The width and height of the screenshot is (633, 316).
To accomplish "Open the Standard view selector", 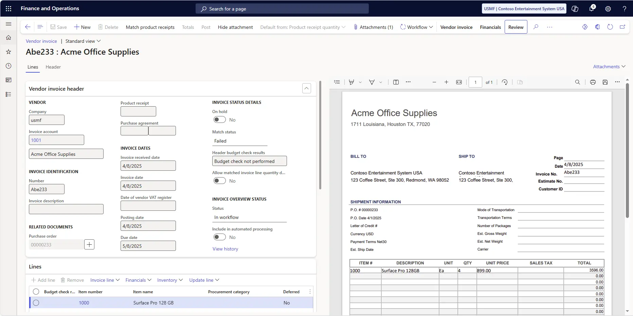I will [83, 41].
